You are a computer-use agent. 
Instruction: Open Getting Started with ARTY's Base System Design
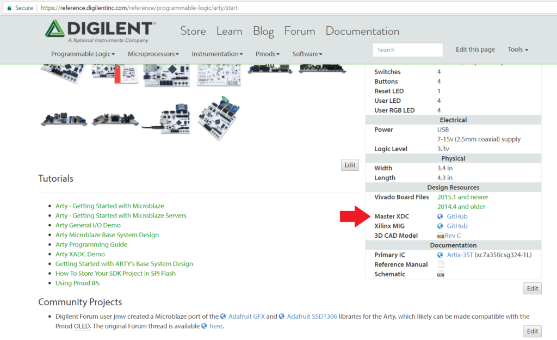[124, 264]
